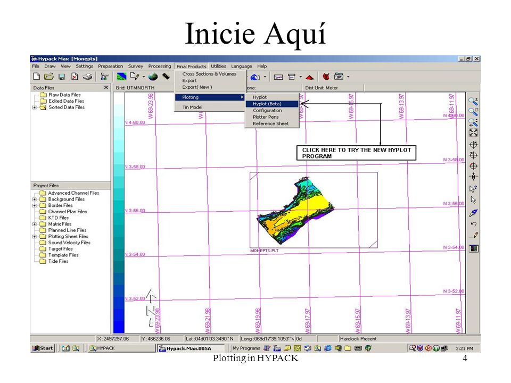Close the Data Files panel with X

click(x=106, y=88)
